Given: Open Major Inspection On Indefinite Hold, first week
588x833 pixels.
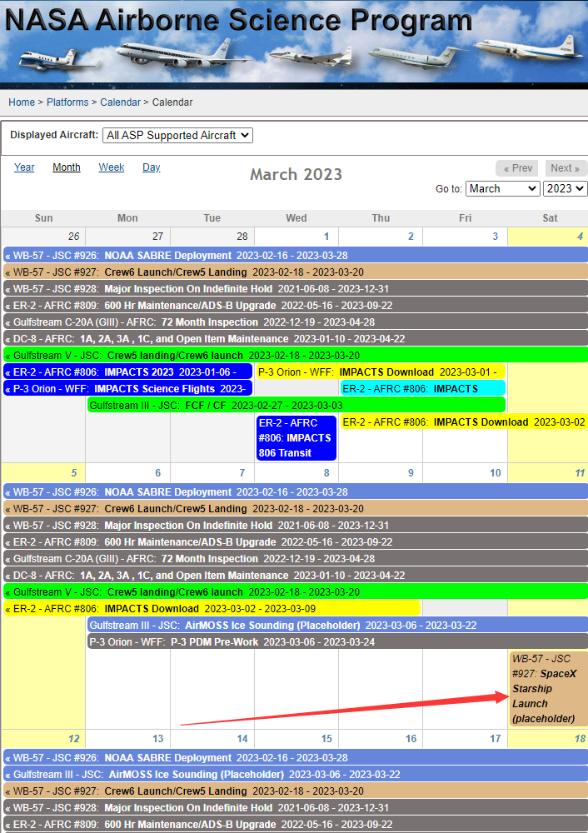Looking at the screenshot, I should 296,289.
